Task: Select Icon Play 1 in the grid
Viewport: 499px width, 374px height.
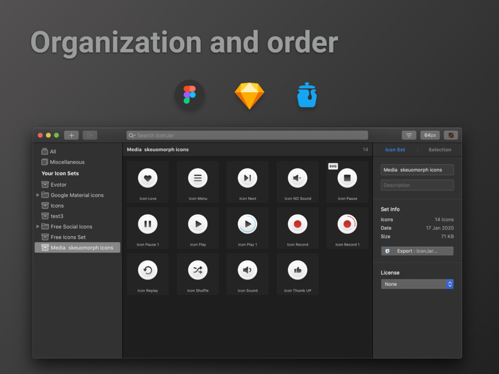Action: (x=247, y=224)
